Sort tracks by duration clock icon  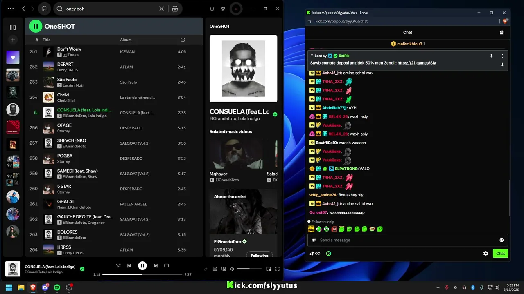(183, 40)
